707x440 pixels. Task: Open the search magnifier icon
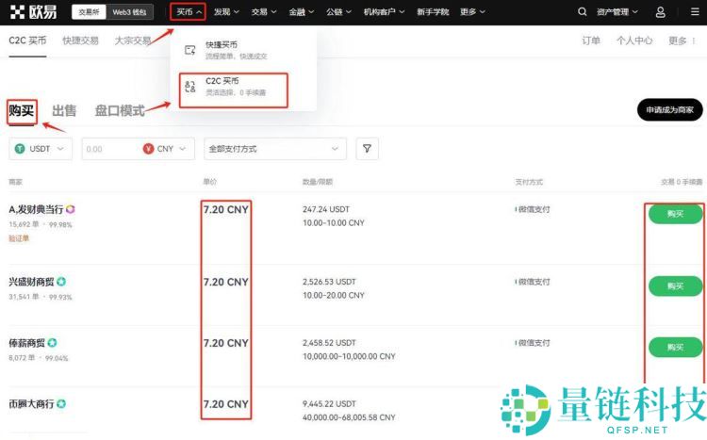click(583, 11)
